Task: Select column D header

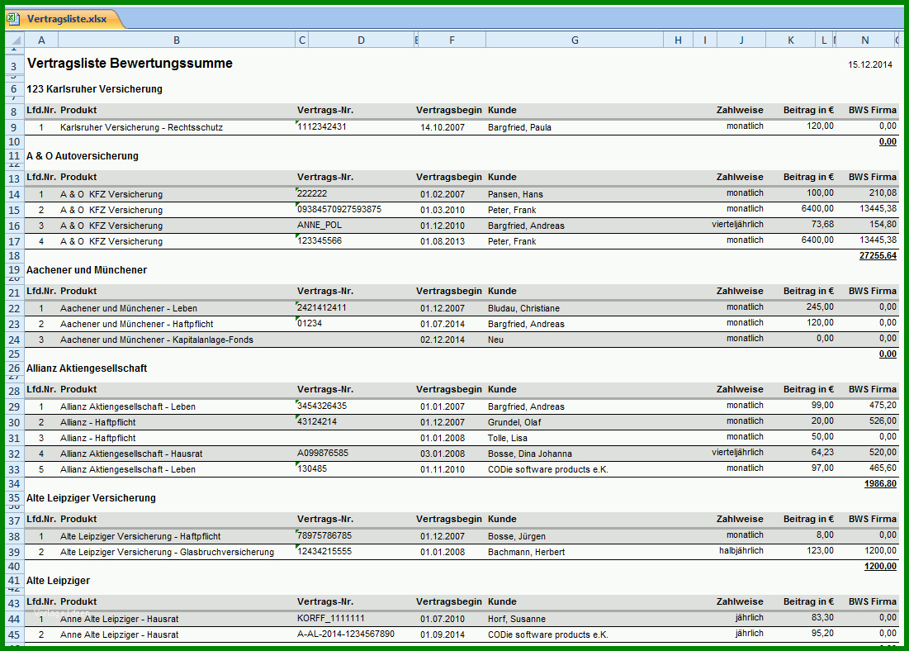Action: pos(361,40)
